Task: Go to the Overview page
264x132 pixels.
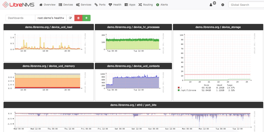Action: (x=47, y=5)
